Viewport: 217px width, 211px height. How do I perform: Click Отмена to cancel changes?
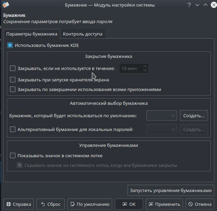click(200, 204)
